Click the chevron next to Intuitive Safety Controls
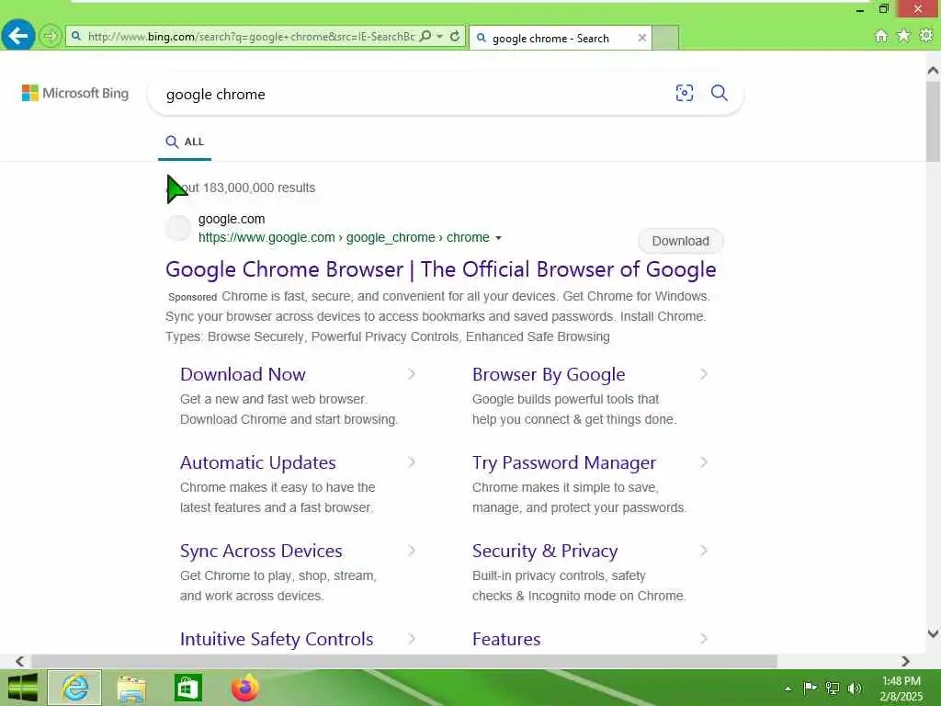The height and width of the screenshot is (706, 941). tap(412, 639)
